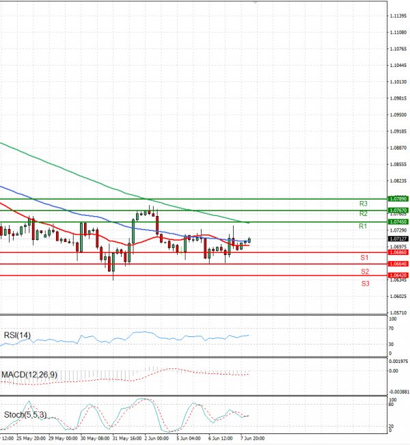Click the 7 Jun 20:00 time label
This screenshot has height=445, width=410.
point(253,438)
